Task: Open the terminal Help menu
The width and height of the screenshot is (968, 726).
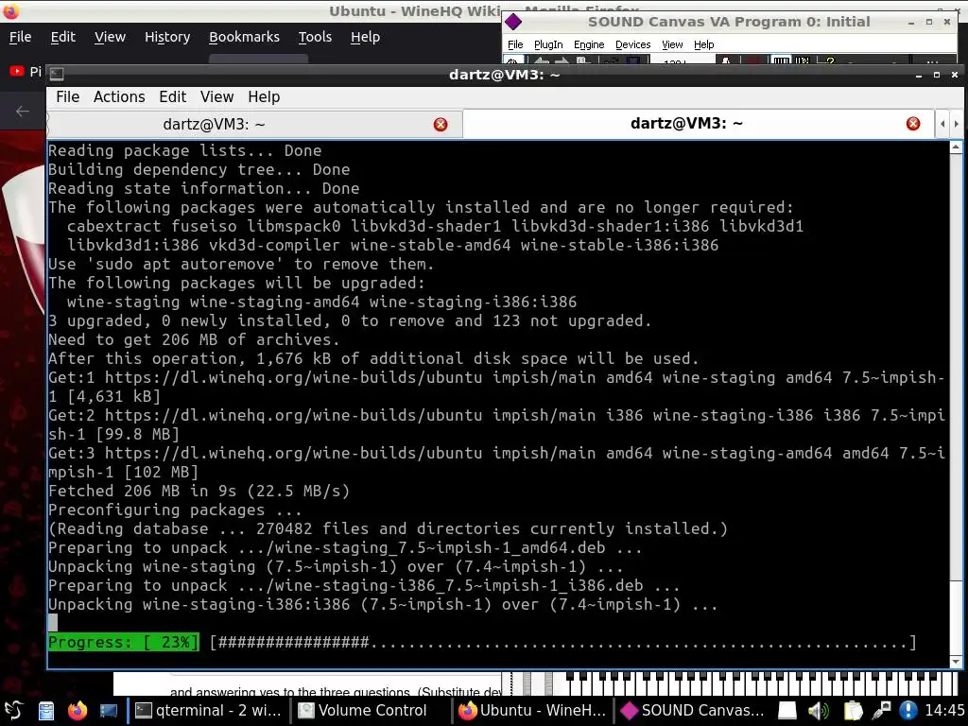Action: [264, 97]
